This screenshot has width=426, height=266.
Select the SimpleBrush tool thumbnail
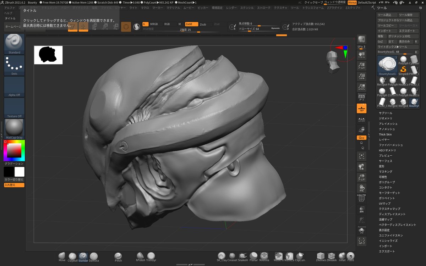pyautogui.click(x=404, y=71)
